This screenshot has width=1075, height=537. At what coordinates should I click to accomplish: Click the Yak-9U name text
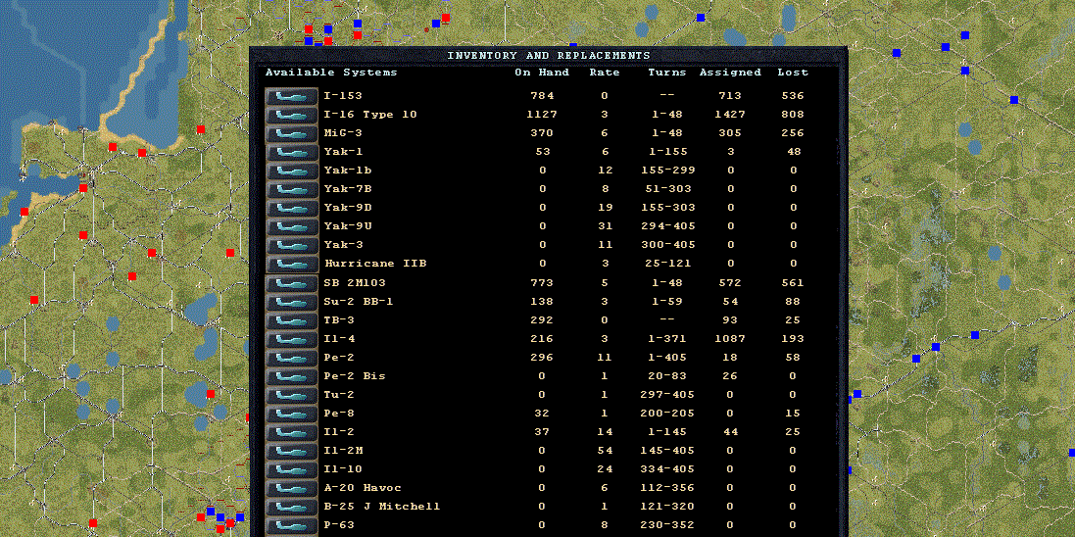point(348,226)
